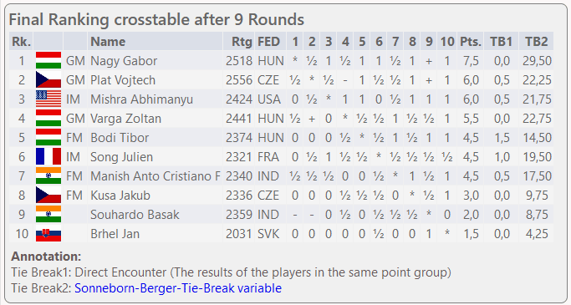The height and width of the screenshot is (305, 571).
Task: Click the FED column header
Action: coord(268,42)
